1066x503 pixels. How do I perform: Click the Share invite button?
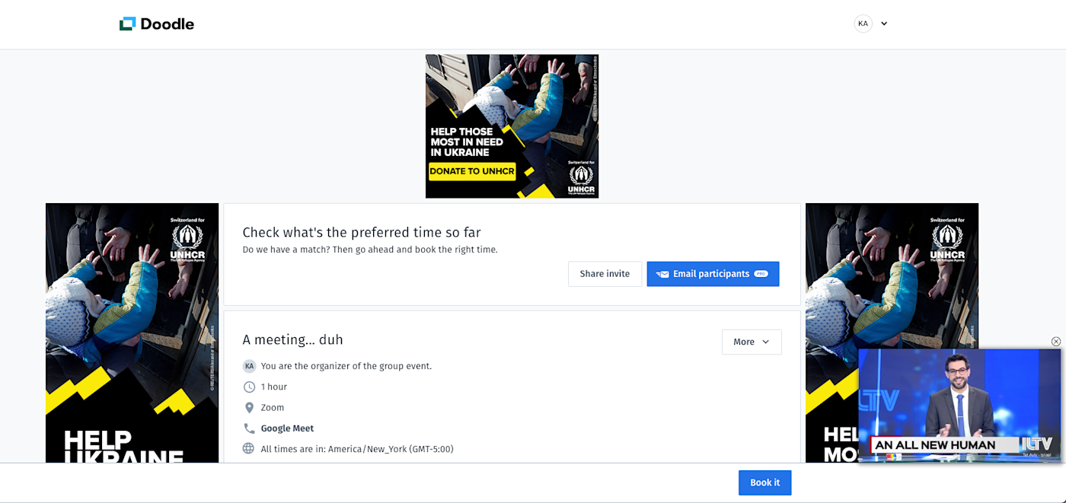click(x=605, y=274)
